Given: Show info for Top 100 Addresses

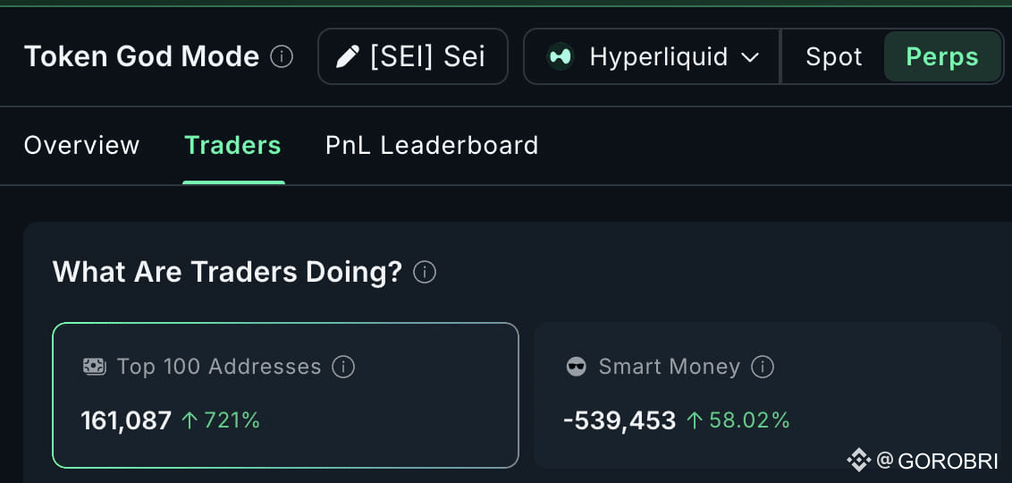Looking at the screenshot, I should 343,367.
